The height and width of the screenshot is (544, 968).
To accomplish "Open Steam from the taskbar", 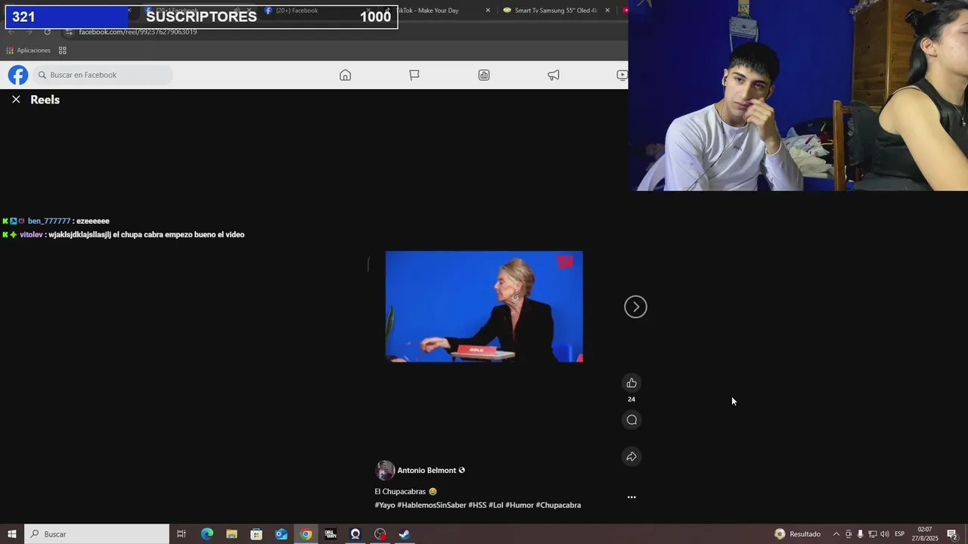I will 405,534.
